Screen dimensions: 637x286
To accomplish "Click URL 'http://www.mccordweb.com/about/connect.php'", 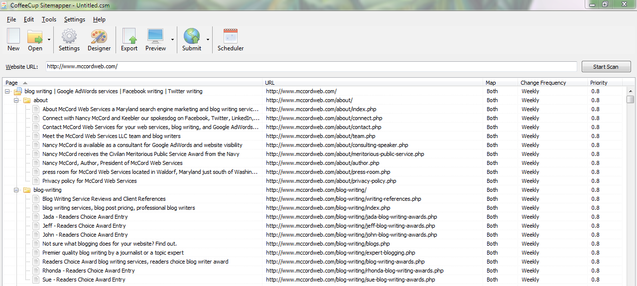I will point(324,118).
